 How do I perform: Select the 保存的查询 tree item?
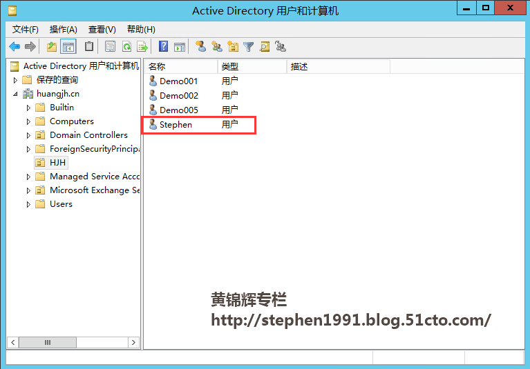click(x=57, y=79)
